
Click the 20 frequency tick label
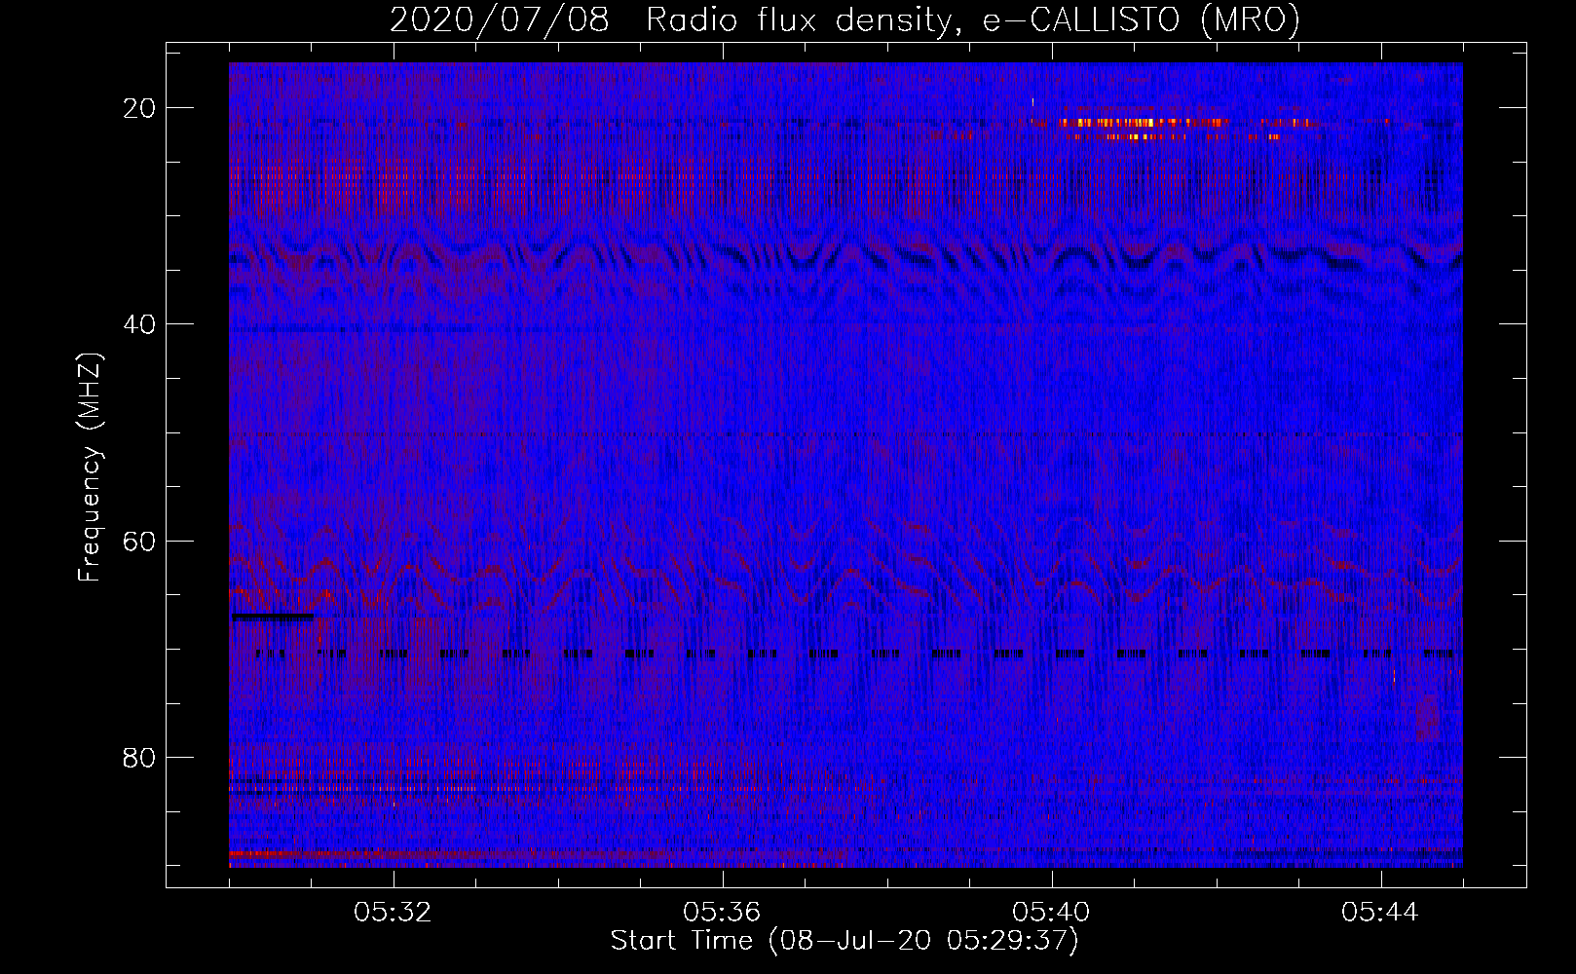pos(139,108)
